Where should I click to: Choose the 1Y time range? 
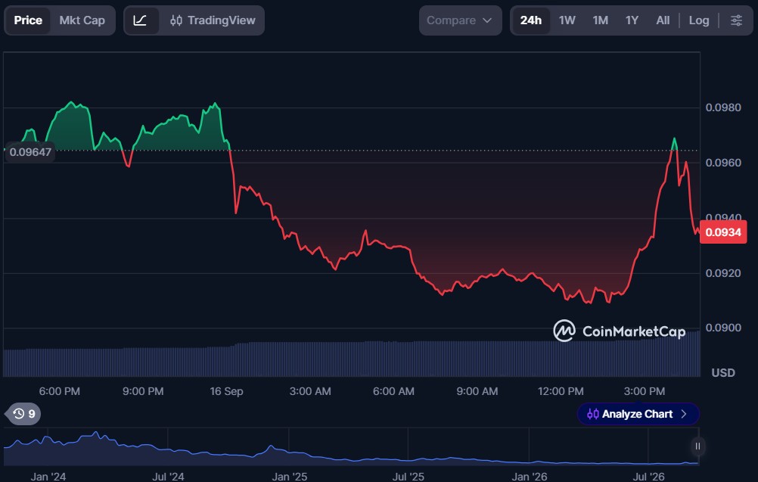(632, 20)
